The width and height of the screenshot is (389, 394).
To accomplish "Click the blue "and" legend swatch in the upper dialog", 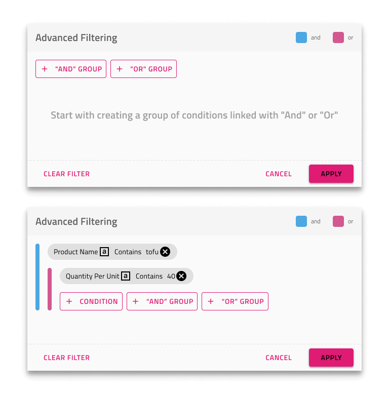I will click(x=301, y=37).
